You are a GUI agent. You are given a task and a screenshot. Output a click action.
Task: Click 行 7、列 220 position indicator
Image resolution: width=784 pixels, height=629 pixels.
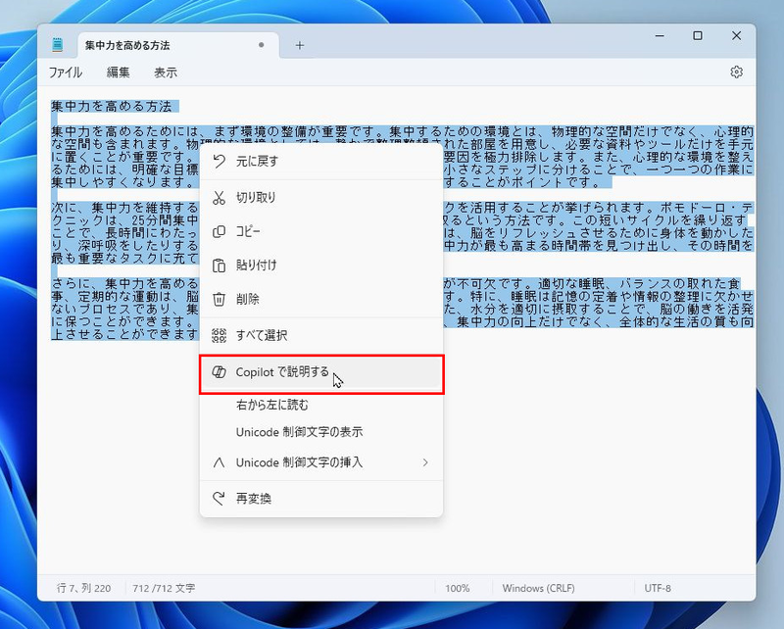(x=84, y=589)
